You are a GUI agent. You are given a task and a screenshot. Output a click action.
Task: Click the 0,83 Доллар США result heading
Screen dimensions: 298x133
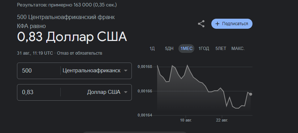coord(72,37)
